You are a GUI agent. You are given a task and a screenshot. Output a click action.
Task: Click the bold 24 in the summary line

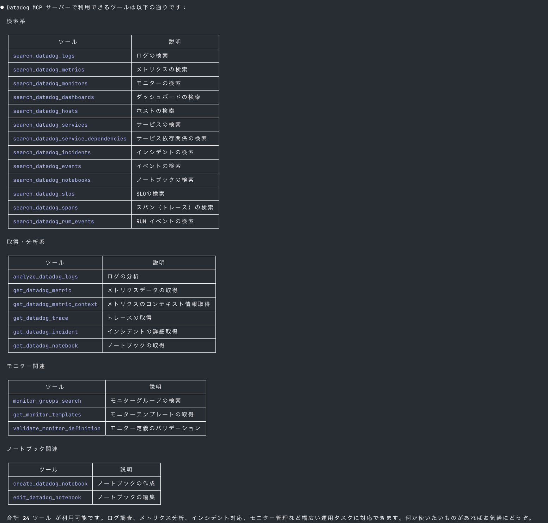[26, 518]
